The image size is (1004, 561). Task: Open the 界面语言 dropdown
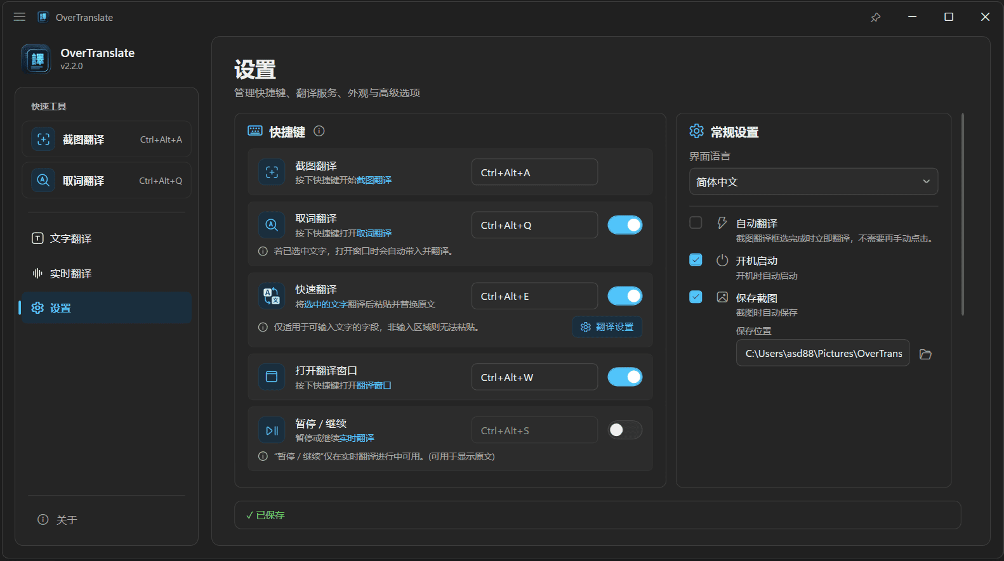[814, 182]
